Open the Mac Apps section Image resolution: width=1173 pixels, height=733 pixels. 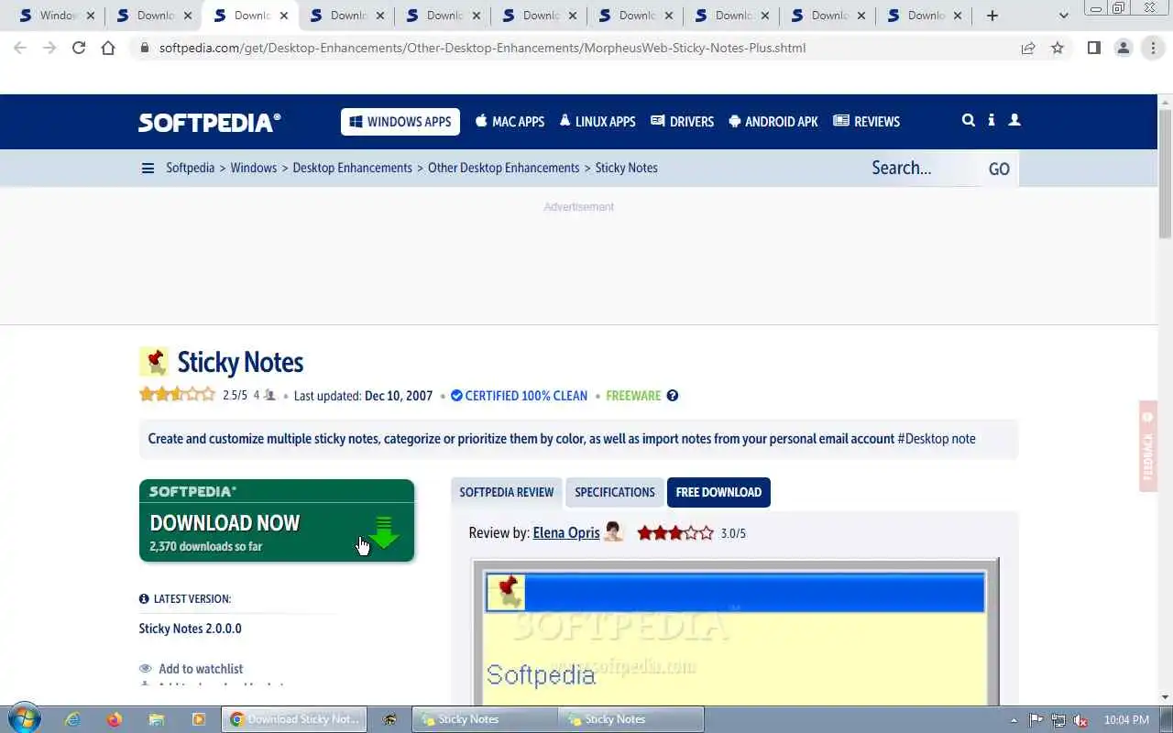pyautogui.click(x=510, y=121)
